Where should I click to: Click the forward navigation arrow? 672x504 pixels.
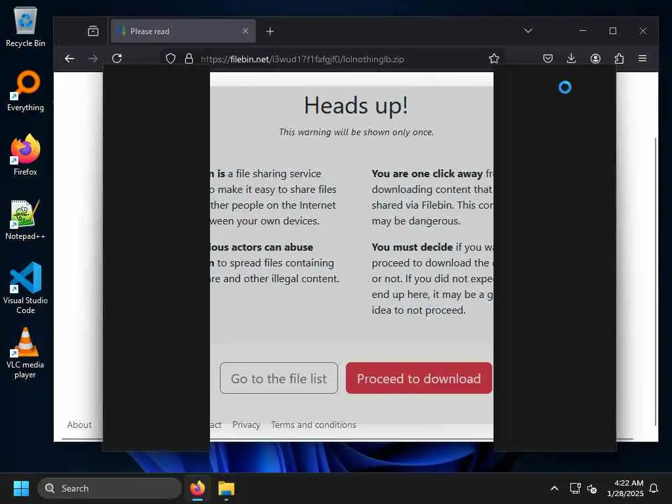93,58
